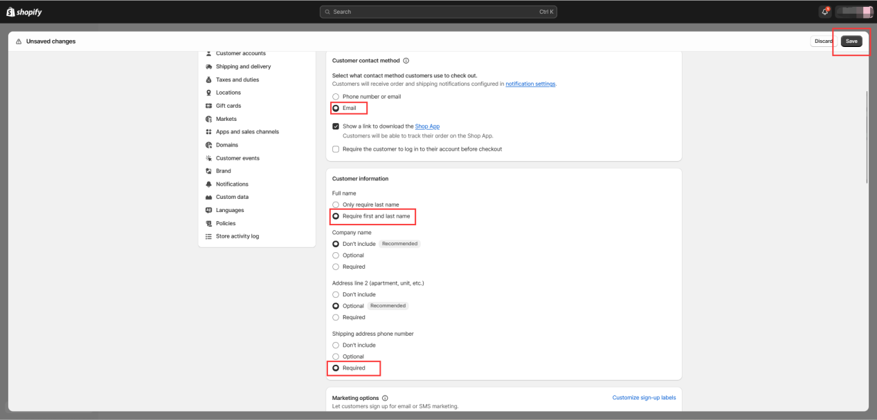This screenshot has width=877, height=420.
Task: Save the unsaved changes
Action: pyautogui.click(x=851, y=41)
